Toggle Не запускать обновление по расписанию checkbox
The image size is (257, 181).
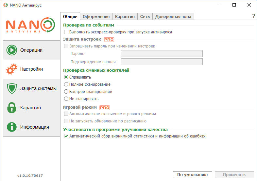click(x=66, y=121)
